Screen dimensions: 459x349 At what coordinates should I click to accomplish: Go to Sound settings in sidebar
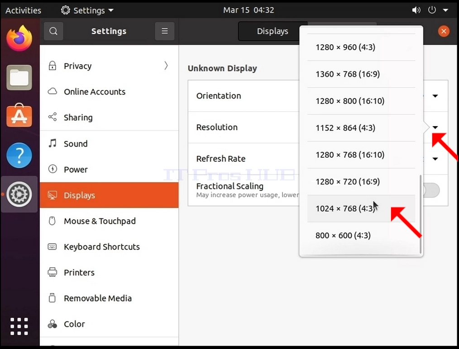109,143
